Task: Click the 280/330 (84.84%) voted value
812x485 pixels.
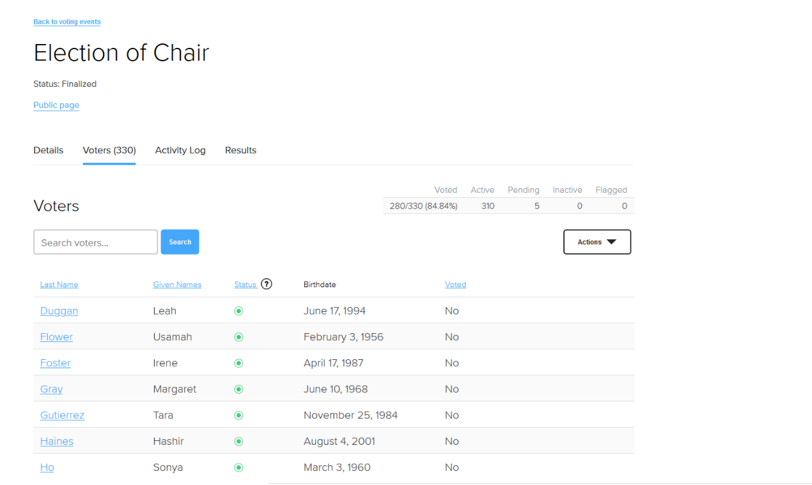Action: tap(423, 206)
